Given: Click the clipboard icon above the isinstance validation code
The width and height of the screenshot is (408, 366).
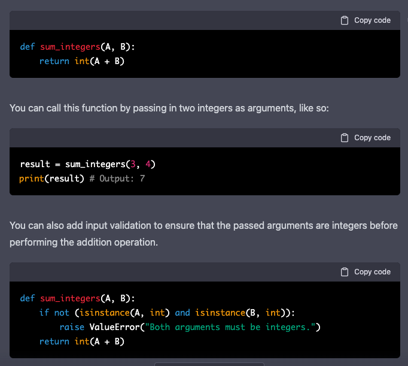Looking at the screenshot, I should (344, 272).
